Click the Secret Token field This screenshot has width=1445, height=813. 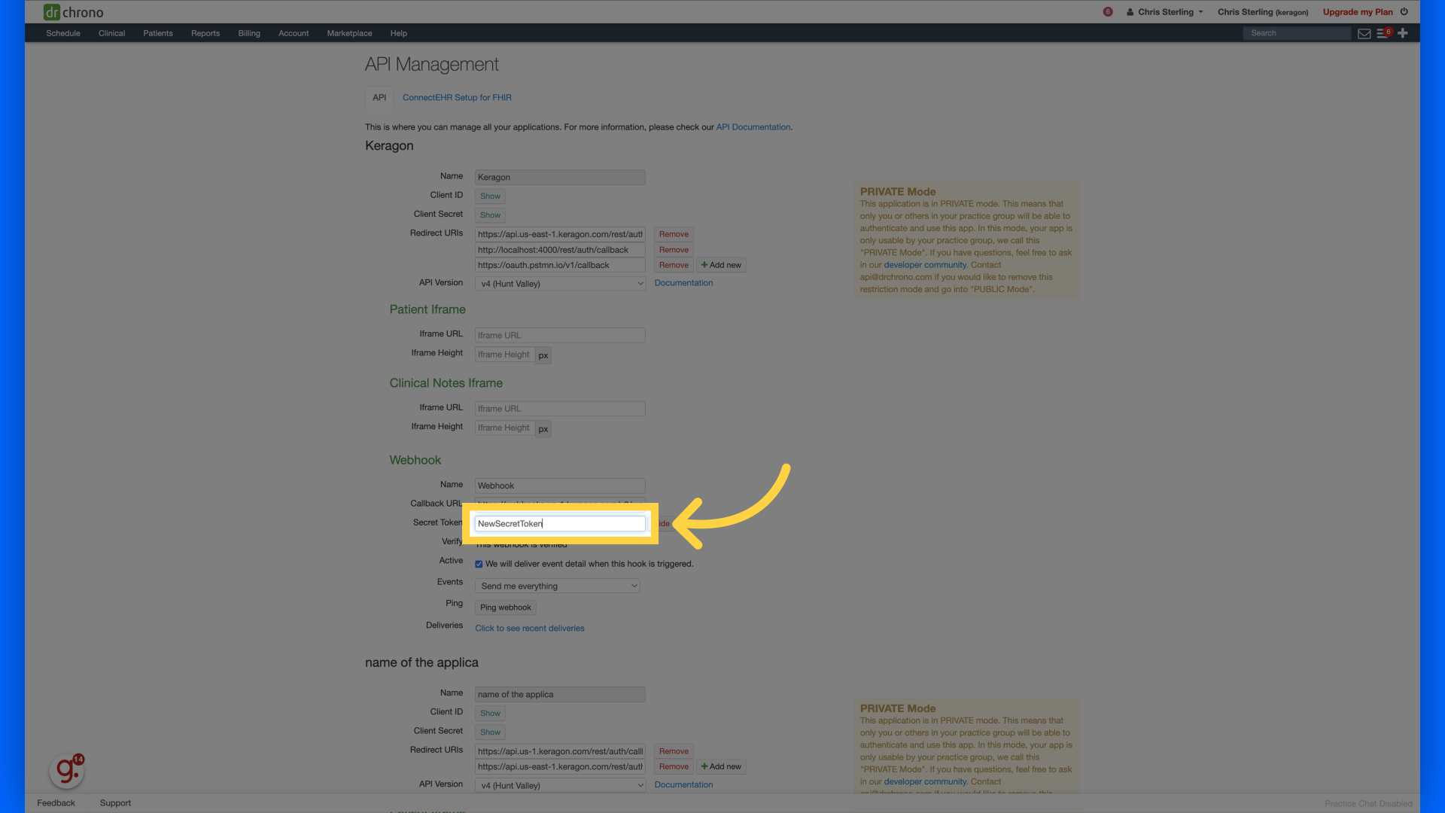(560, 523)
